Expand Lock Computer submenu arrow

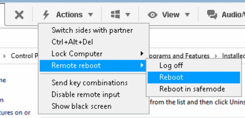coord(142,53)
